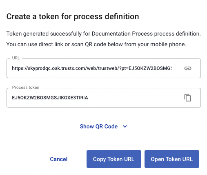207x175 pixels.
Task: Click the ?pt= parameter part of URL
Action: 124,68
